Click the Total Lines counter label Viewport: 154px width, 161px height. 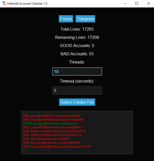pyautogui.click(x=77, y=29)
